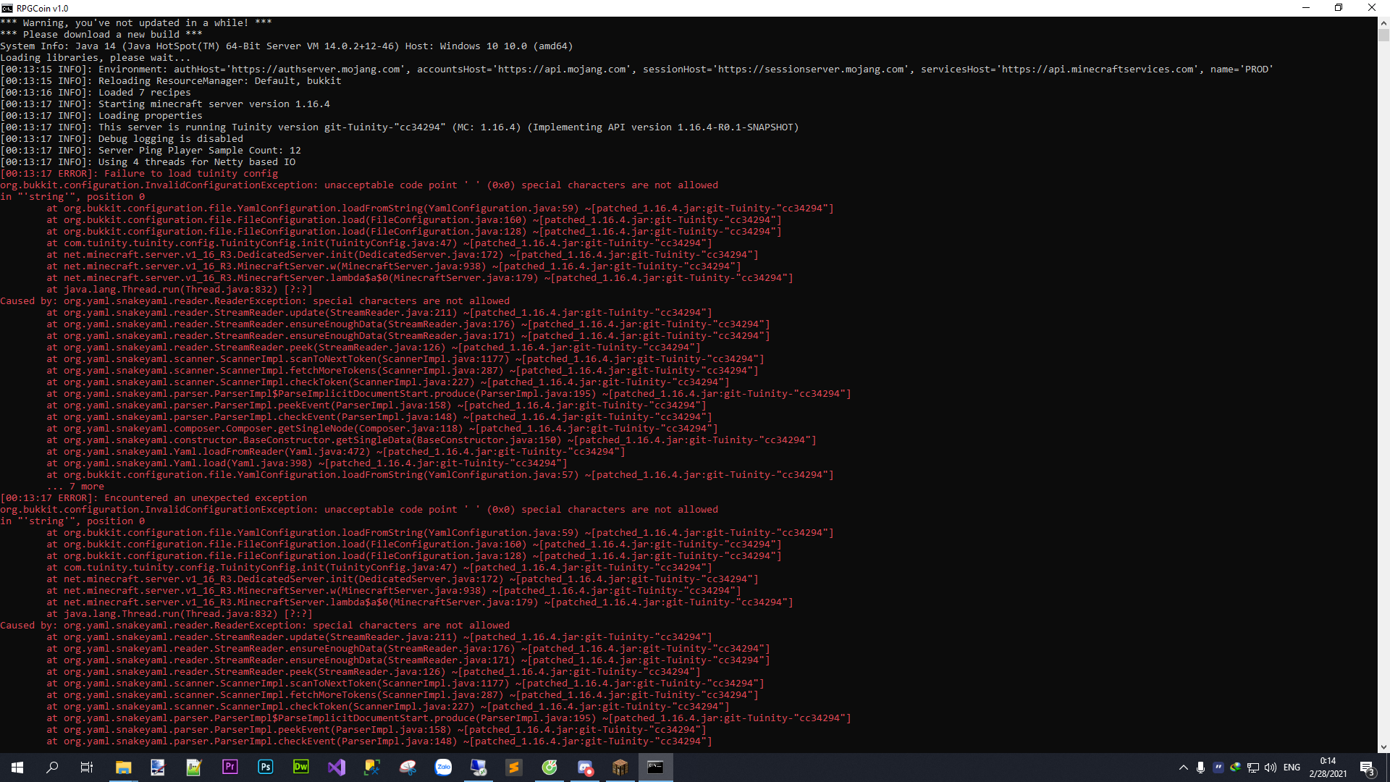The image size is (1390, 782).
Task: Open Dreamweaver taskbar icon
Action: [x=300, y=768]
